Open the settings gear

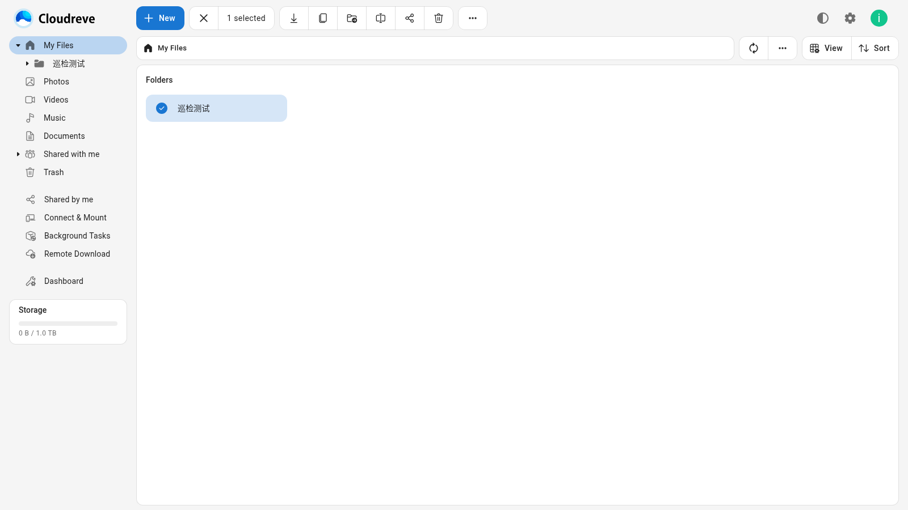pyautogui.click(x=850, y=18)
